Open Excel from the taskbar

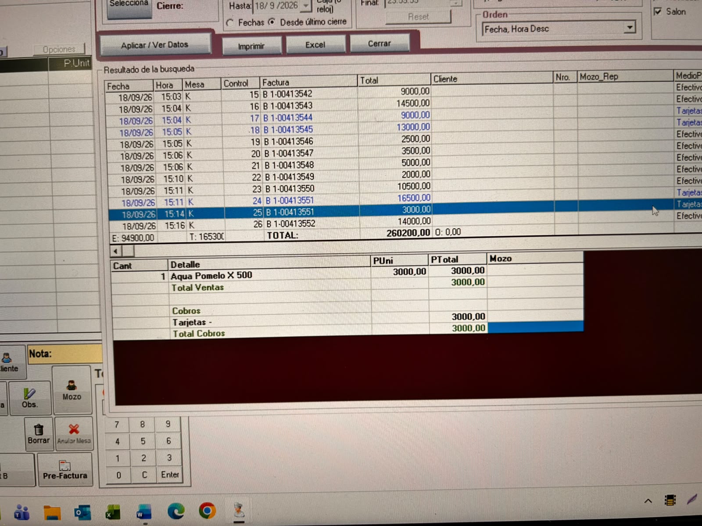pos(113,512)
